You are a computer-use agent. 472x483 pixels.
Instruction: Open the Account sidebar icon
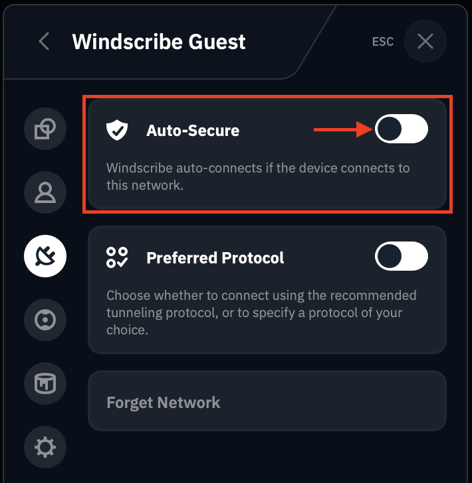tap(45, 192)
